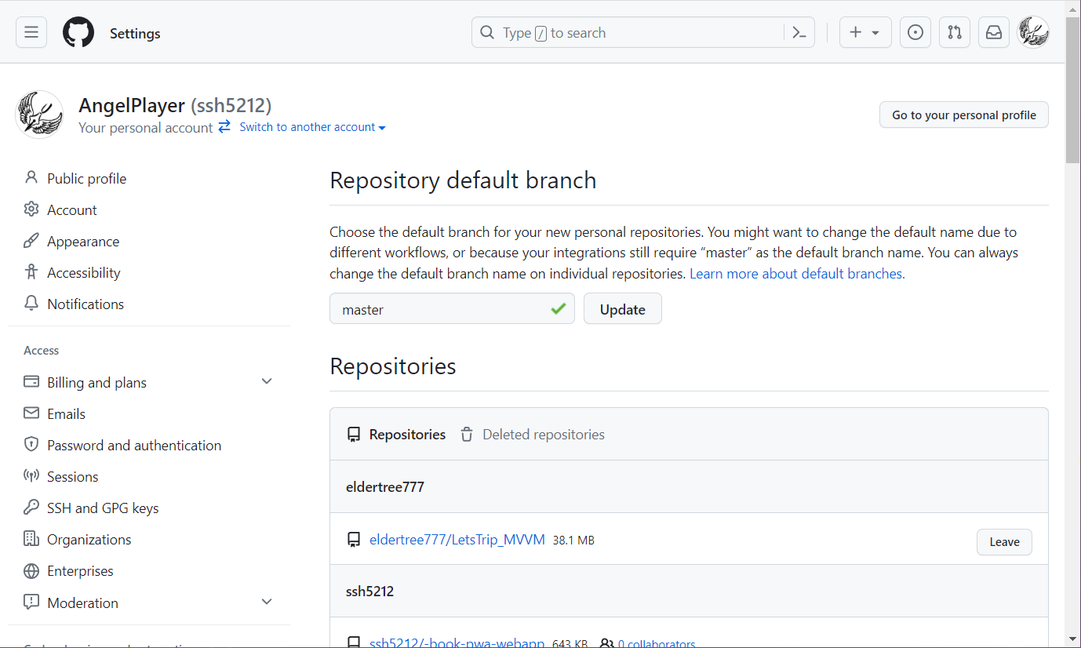1081x648 pixels.
Task: Open ssh5212/-book-pwa-webapp repository link
Action: click(x=457, y=643)
